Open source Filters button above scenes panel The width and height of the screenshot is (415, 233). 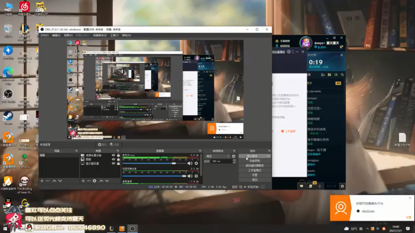click(115, 144)
